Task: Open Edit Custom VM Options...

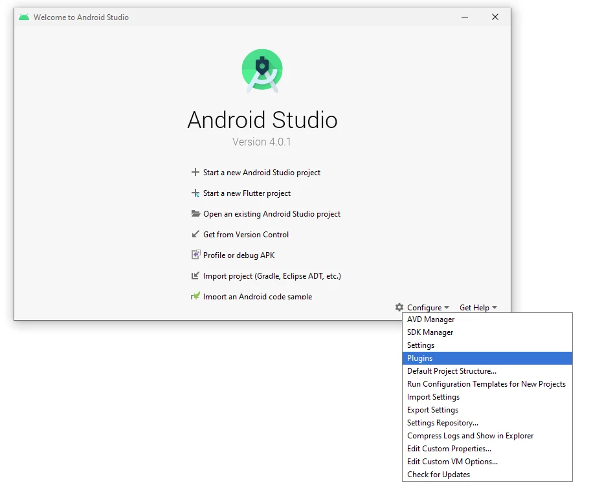Action: coord(487,461)
